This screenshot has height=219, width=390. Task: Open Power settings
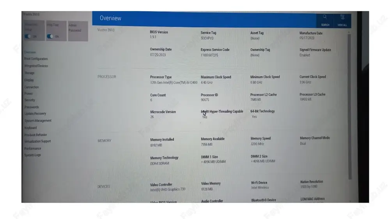pos(28,94)
